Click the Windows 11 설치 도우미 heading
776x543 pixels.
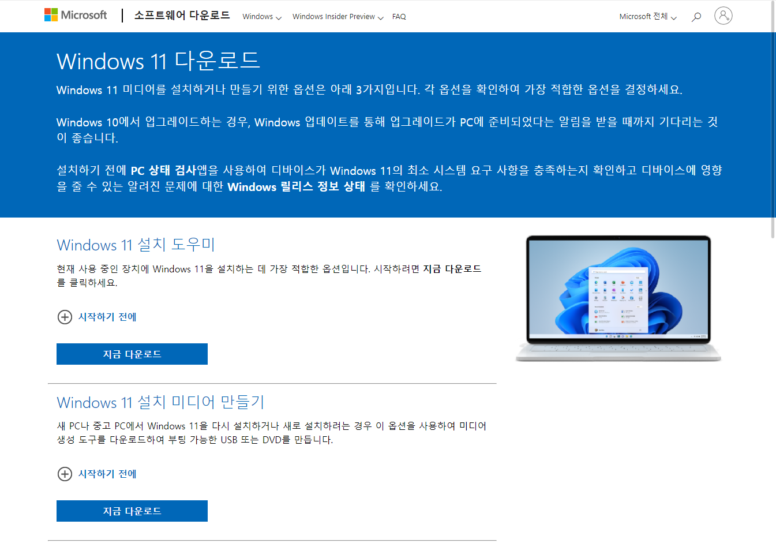coord(136,245)
